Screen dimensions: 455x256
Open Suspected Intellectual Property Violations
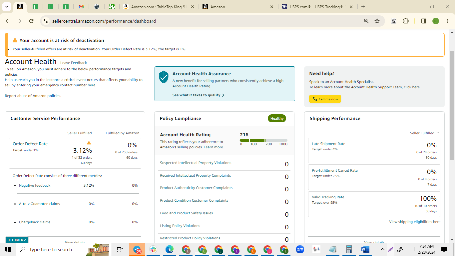pos(196,163)
